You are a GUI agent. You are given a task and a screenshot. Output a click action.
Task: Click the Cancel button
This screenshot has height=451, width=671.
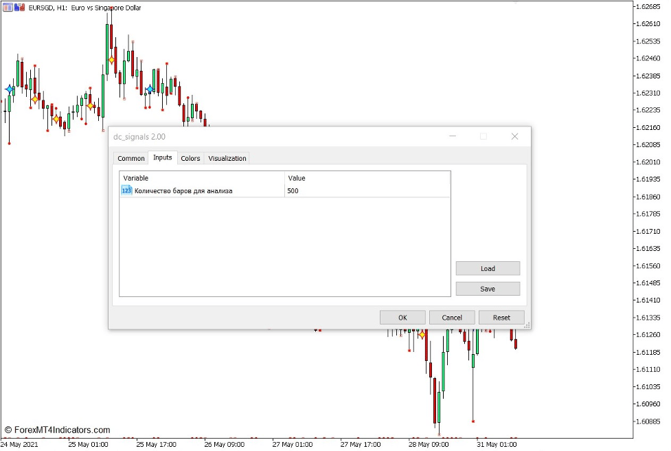coord(452,318)
